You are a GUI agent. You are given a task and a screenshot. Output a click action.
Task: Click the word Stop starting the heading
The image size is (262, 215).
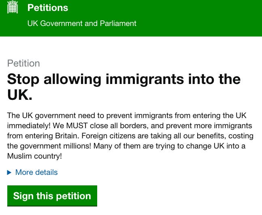tap(23, 80)
